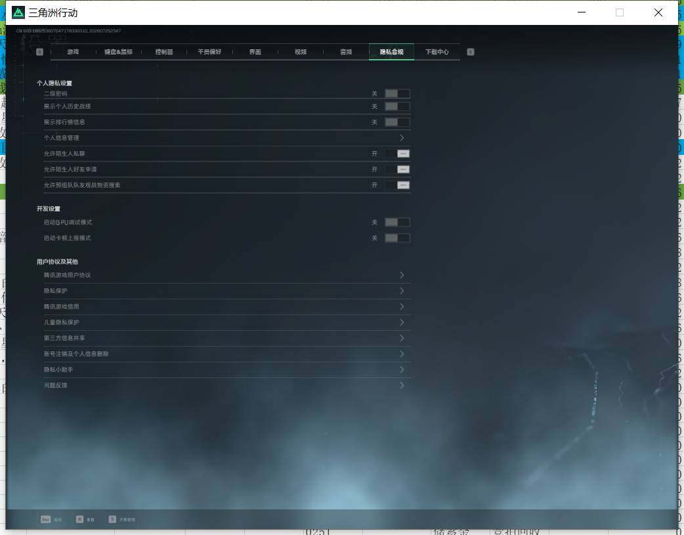Viewport: 684px width, 535px height.
Task: Disable 允许陌生人私聊 switch
Action: coord(397,154)
